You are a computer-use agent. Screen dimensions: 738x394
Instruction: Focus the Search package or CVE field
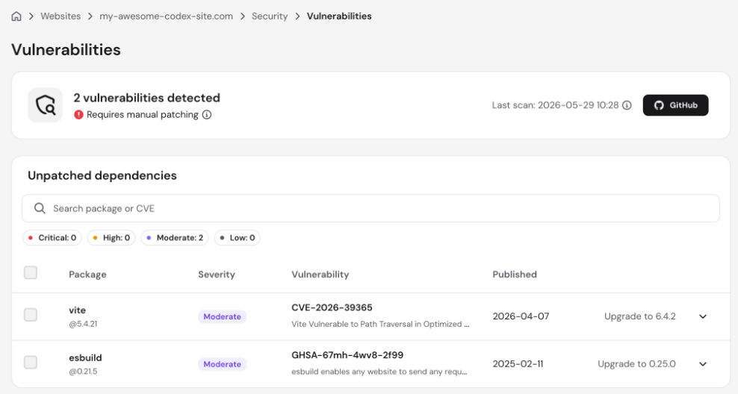coord(371,208)
